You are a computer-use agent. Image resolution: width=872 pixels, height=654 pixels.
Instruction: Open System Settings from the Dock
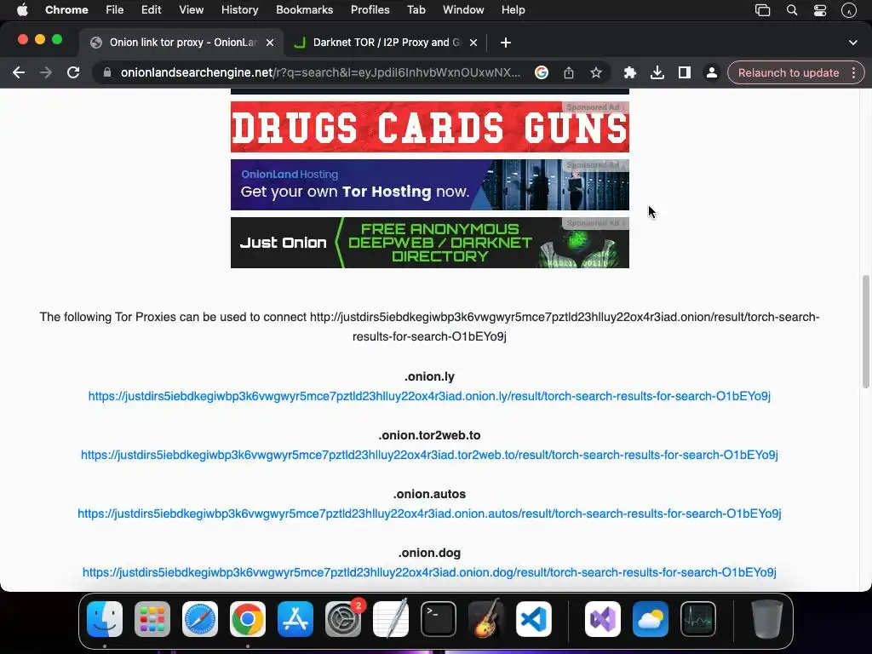coord(343,619)
